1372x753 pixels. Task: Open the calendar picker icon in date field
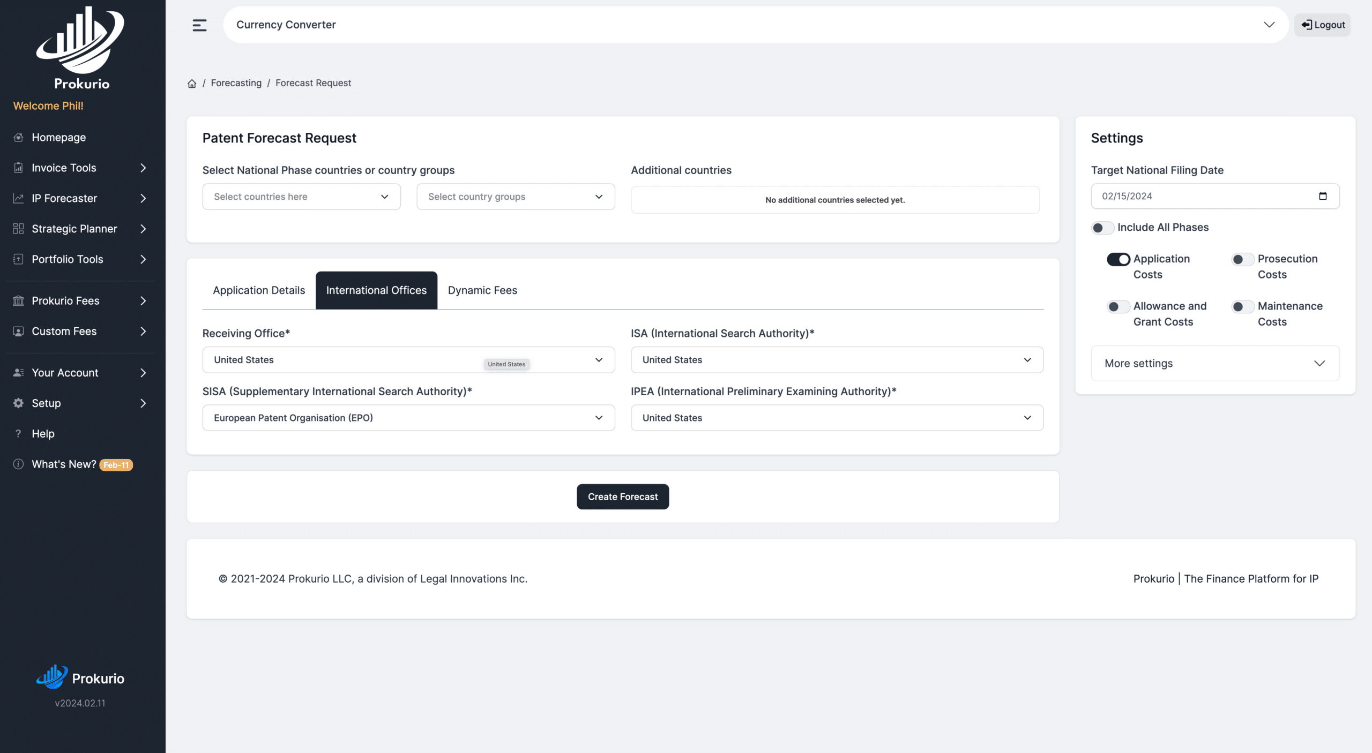point(1323,196)
